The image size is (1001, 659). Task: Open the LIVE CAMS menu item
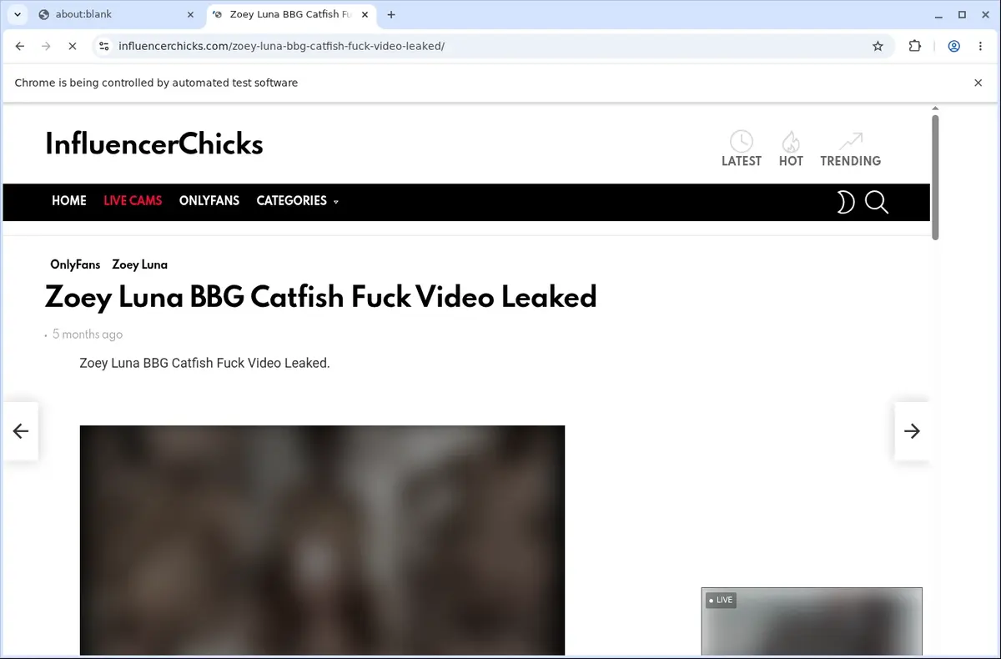(133, 201)
